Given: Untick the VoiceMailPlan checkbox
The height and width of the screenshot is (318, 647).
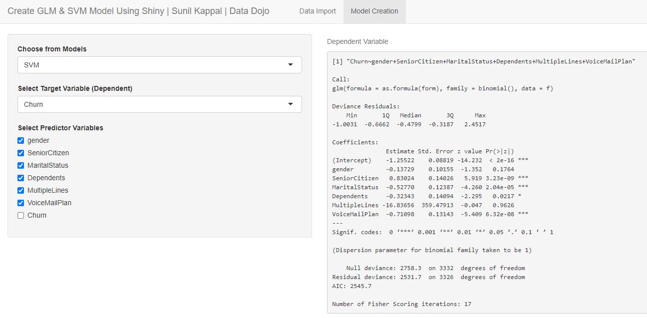Looking at the screenshot, I should point(21,203).
